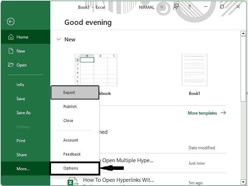This screenshot has width=248, height=186.
Task: Open Options from the flyout menu
Action: (x=75, y=168)
